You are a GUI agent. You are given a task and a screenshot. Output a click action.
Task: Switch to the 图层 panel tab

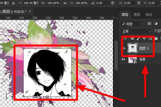[x=125, y=15]
